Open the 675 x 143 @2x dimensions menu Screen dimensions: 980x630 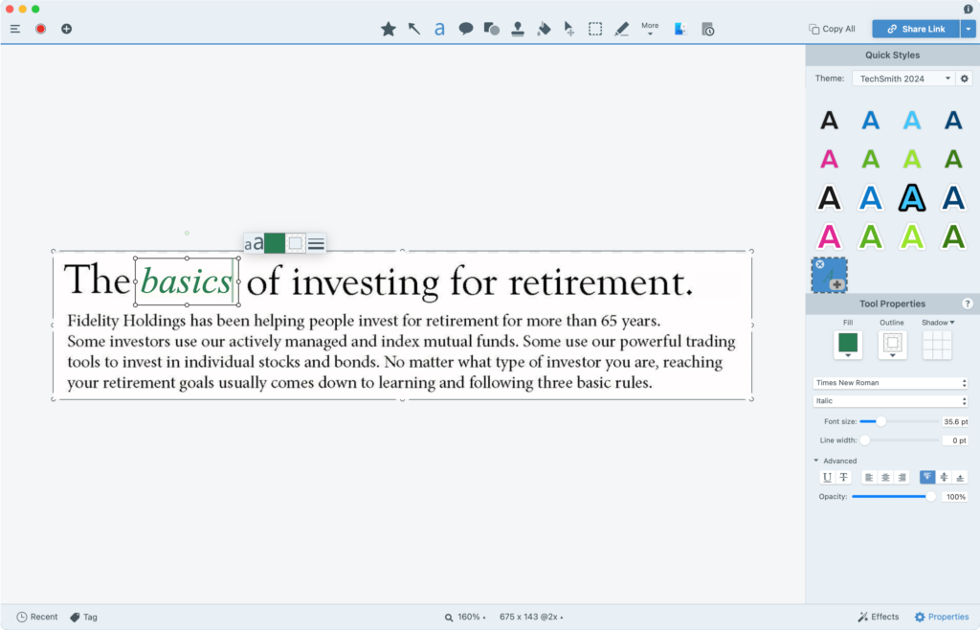[530, 617]
